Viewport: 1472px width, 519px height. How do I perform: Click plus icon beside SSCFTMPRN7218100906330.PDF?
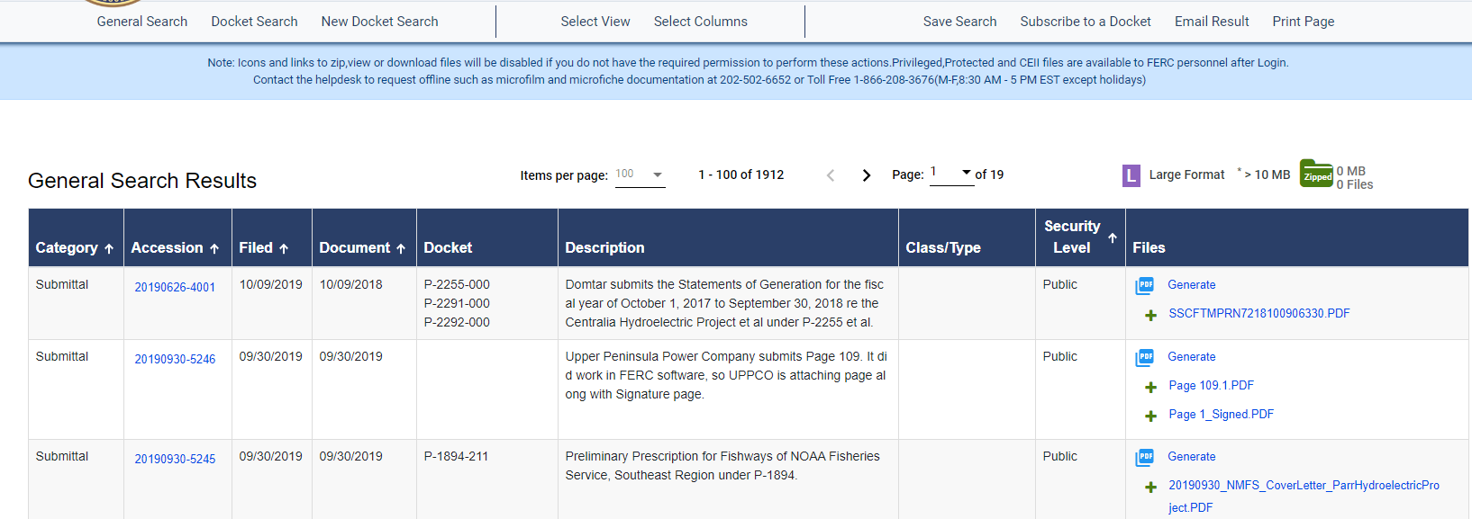1150,315
